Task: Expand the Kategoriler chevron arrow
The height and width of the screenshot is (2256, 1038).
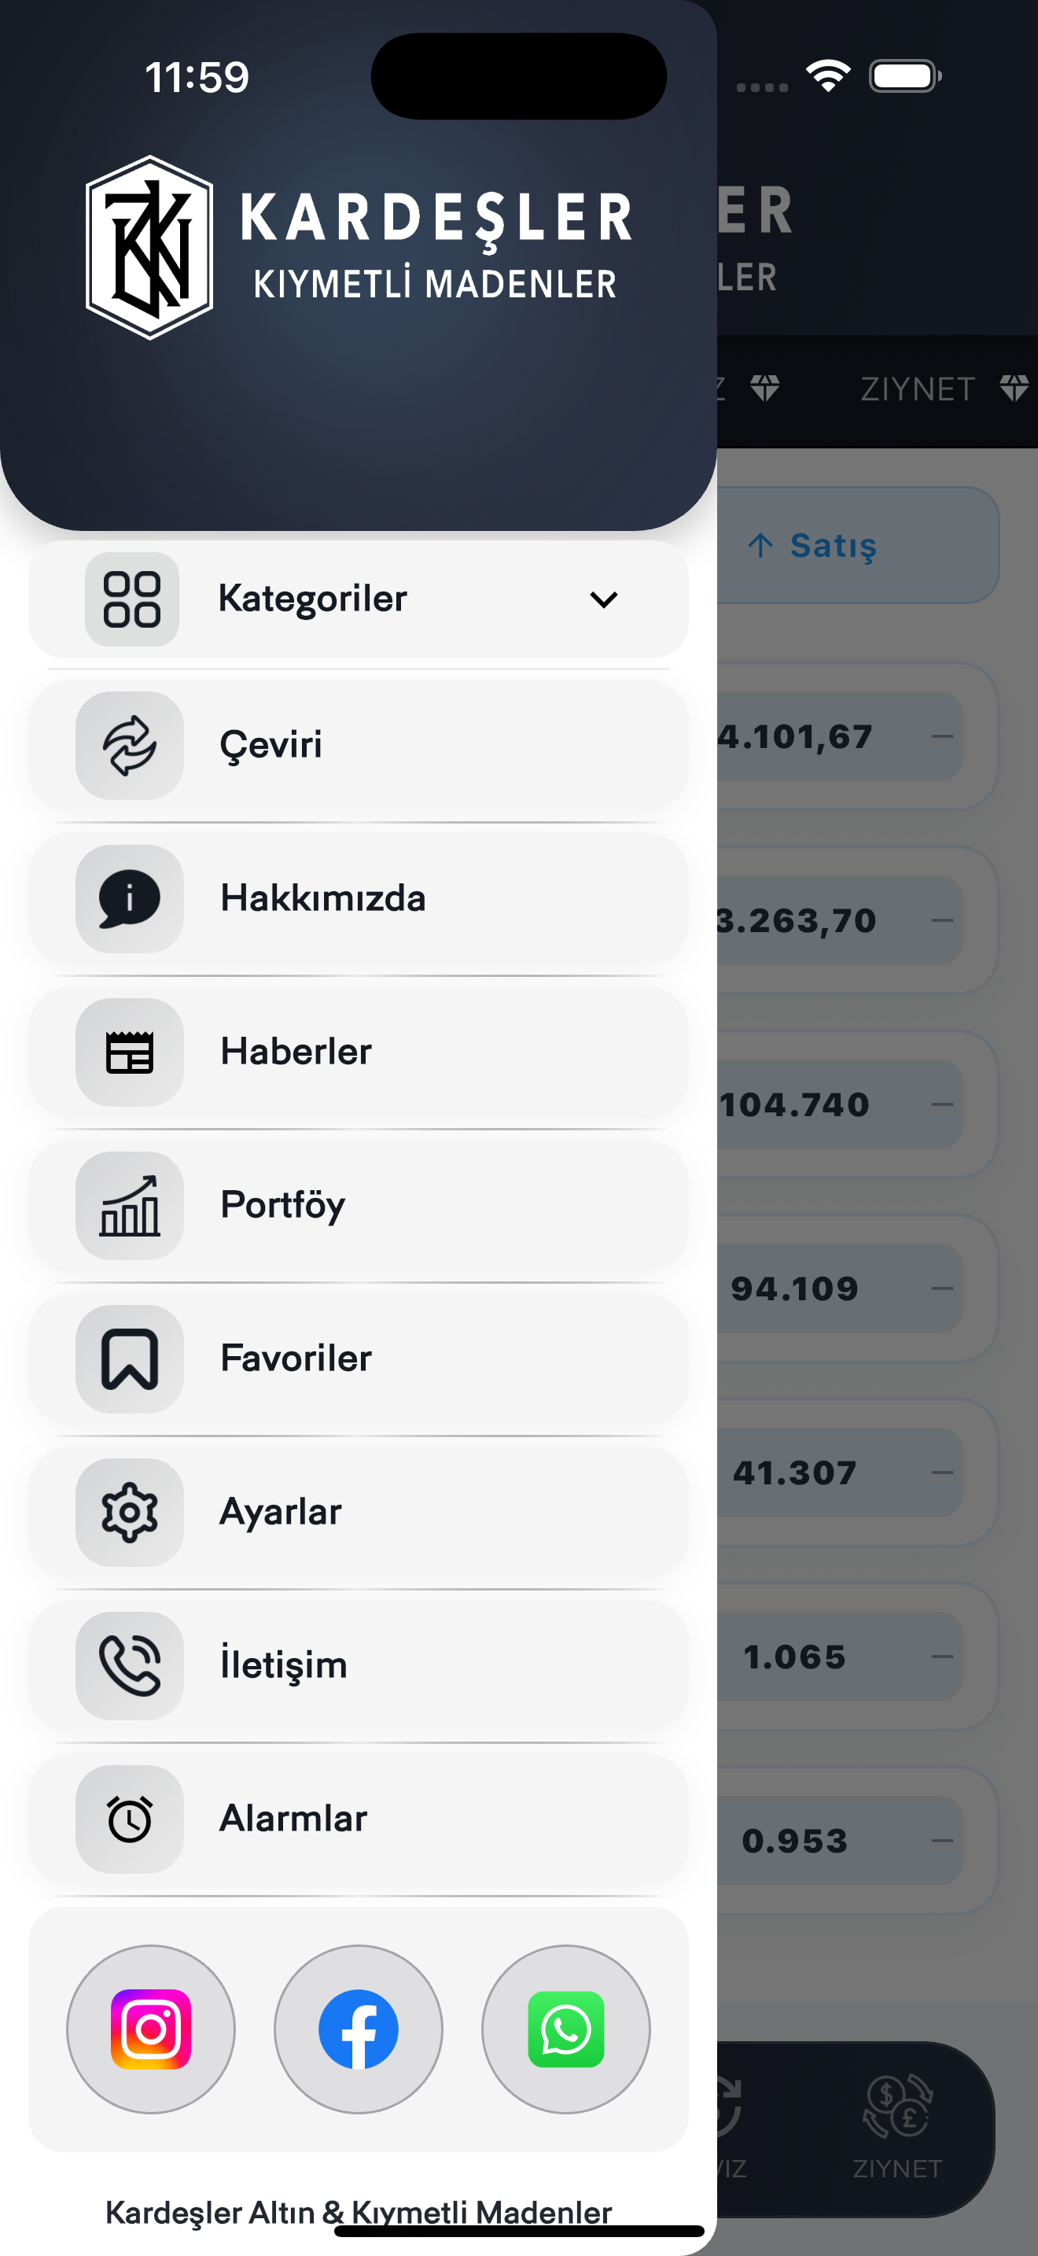Action: click(604, 599)
